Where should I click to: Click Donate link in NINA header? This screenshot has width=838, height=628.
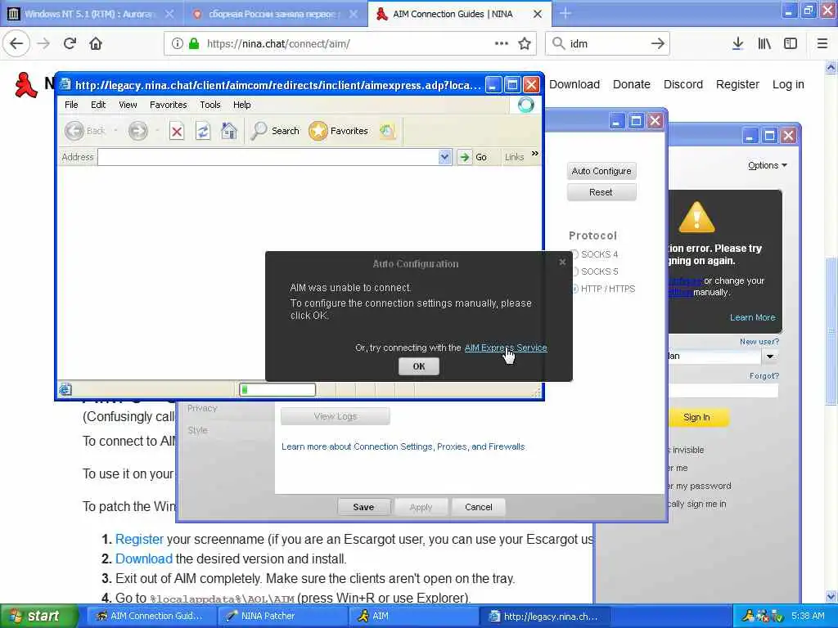click(631, 84)
